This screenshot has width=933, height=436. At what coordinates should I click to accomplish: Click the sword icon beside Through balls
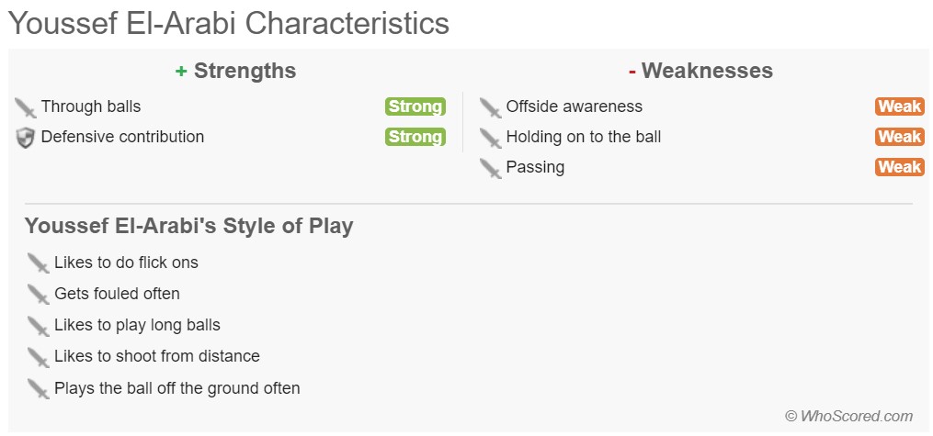coord(26,107)
